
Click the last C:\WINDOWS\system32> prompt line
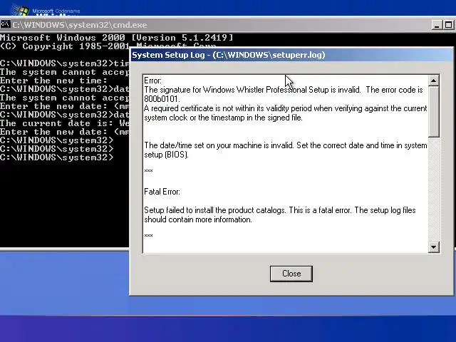pyautogui.click(x=57, y=157)
